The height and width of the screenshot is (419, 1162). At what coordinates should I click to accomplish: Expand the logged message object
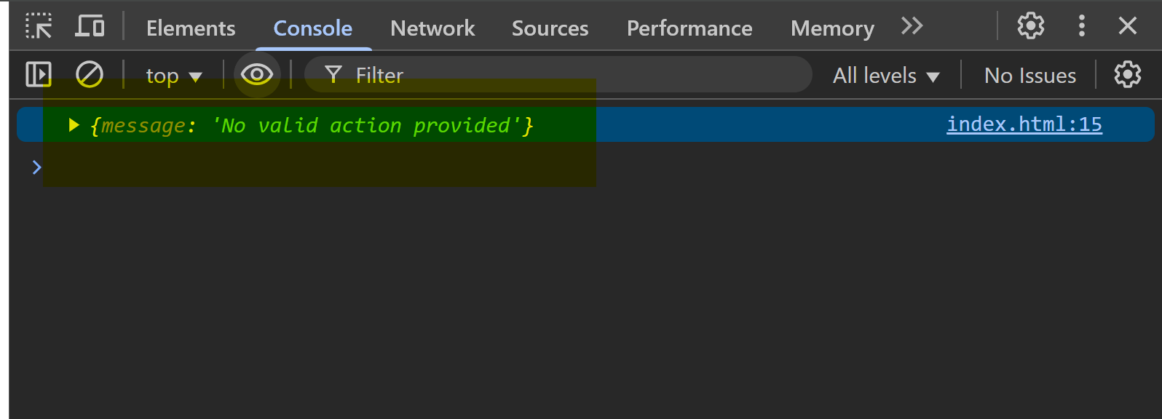(x=74, y=125)
